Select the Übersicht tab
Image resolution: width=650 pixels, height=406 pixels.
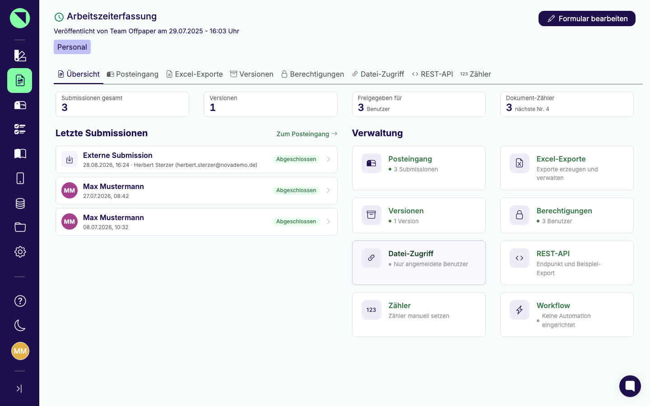79,74
